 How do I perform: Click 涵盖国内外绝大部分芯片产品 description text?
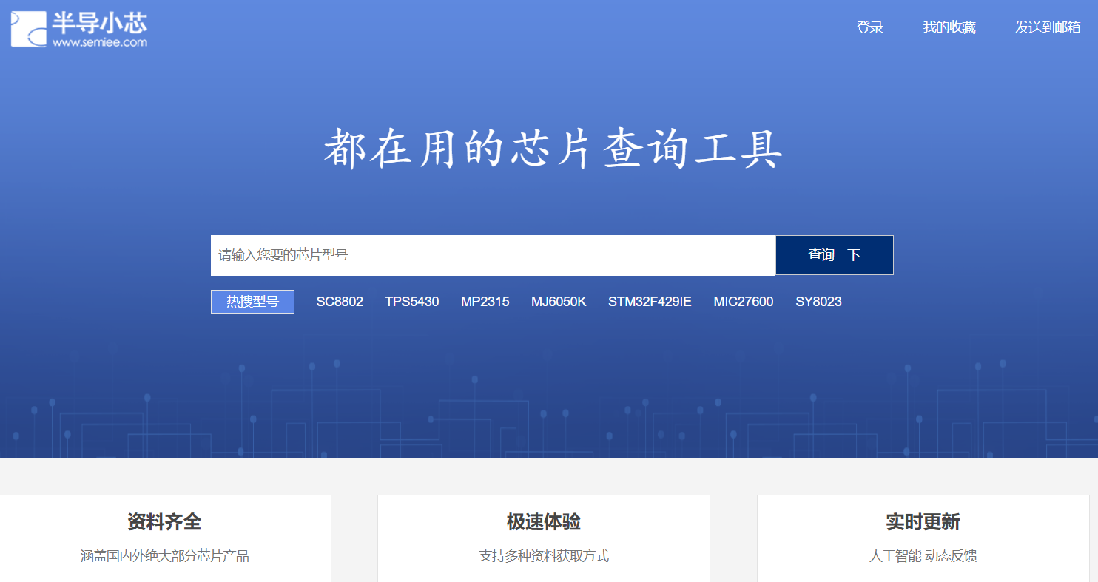(x=165, y=555)
